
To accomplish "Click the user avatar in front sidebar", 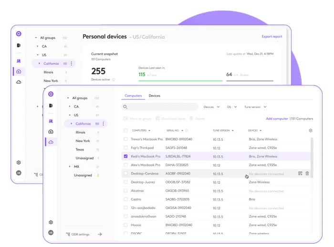I will click(51, 233).
